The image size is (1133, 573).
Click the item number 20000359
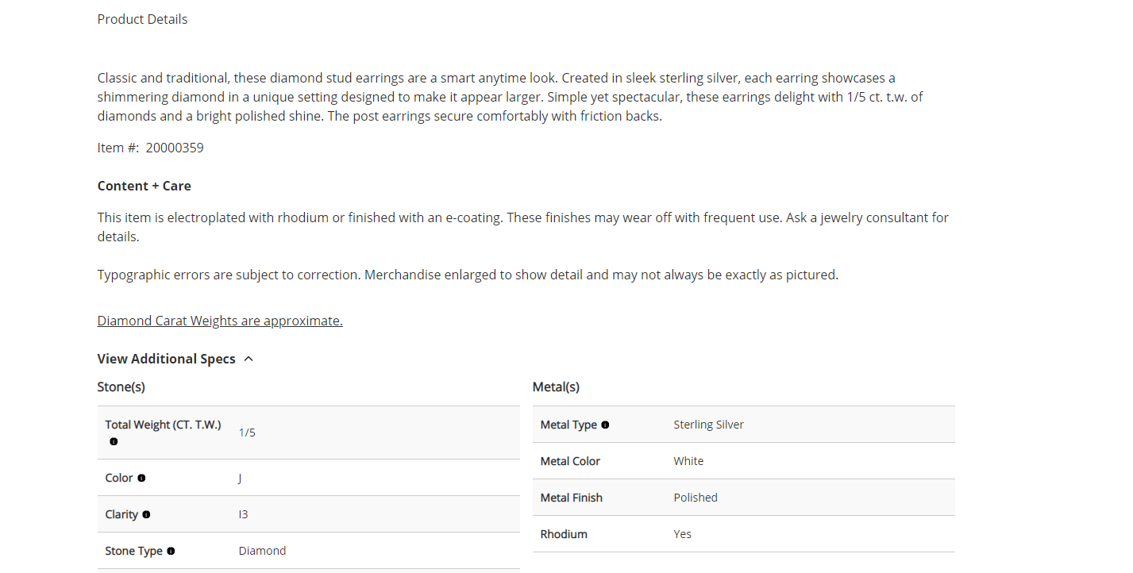(x=175, y=148)
